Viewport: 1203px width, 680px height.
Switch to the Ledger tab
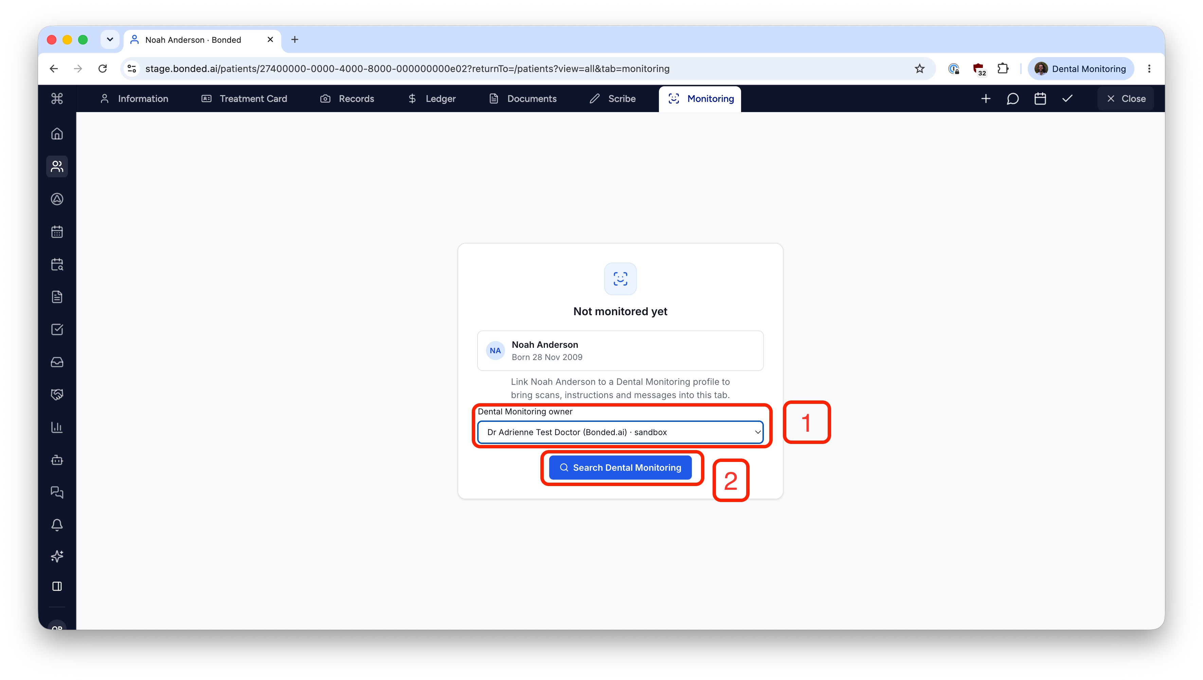[x=432, y=99]
